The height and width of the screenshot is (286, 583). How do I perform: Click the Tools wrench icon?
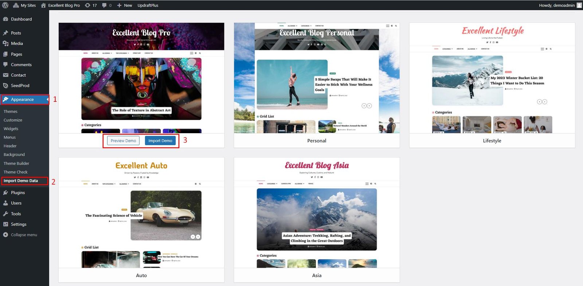click(x=5, y=214)
